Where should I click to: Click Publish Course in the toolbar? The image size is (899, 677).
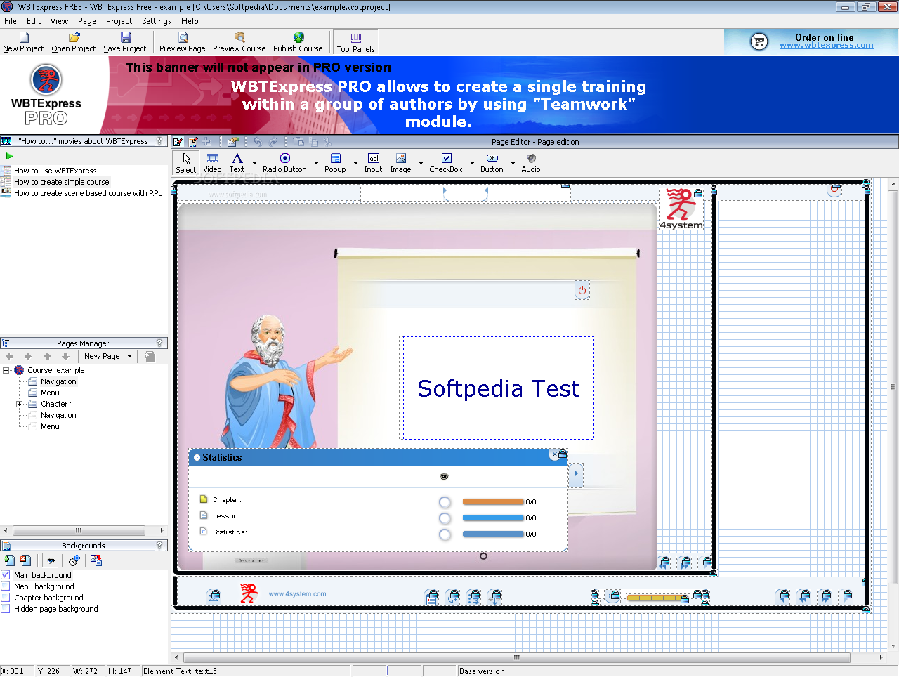[x=298, y=42]
